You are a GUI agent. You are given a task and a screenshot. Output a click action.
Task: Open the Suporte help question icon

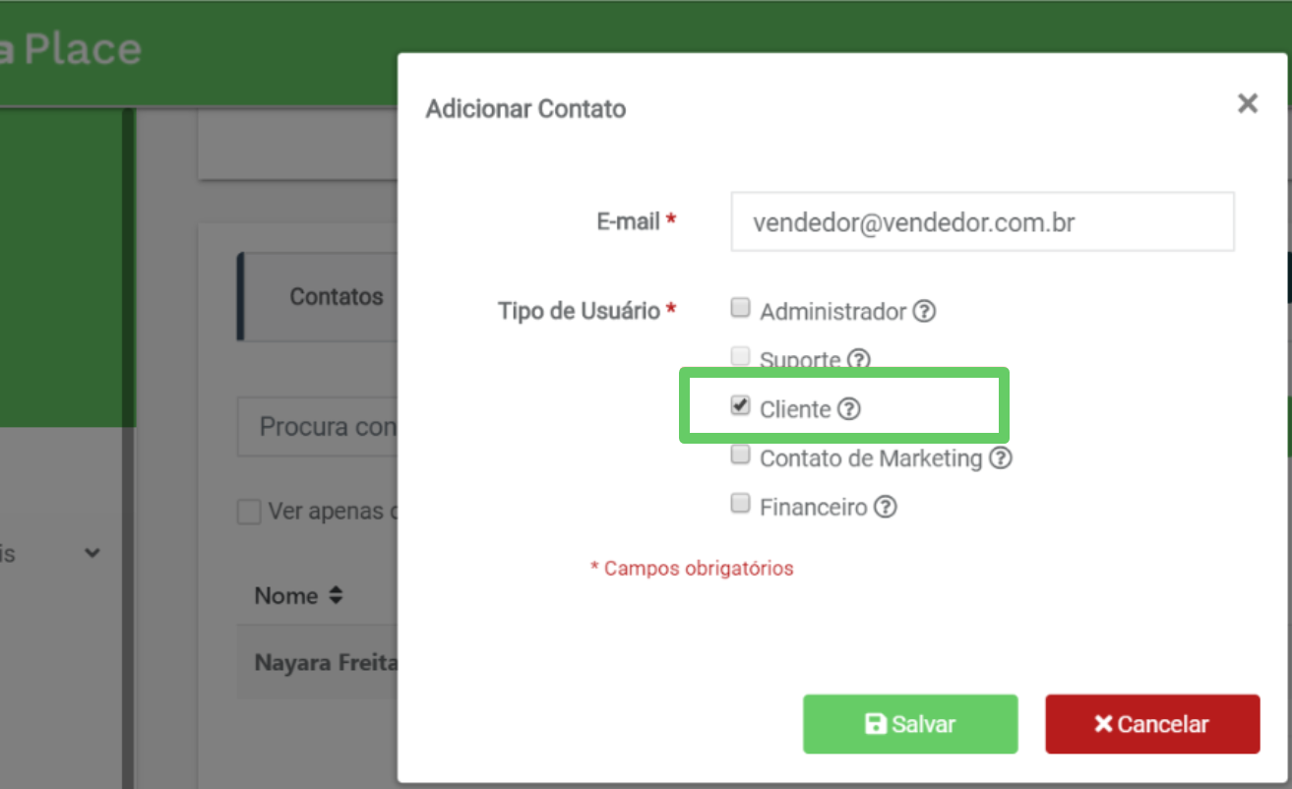(859, 360)
